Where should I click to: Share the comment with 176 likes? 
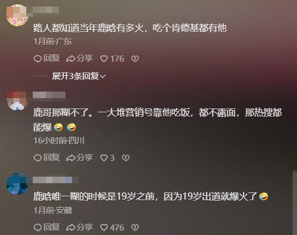[80, 58]
